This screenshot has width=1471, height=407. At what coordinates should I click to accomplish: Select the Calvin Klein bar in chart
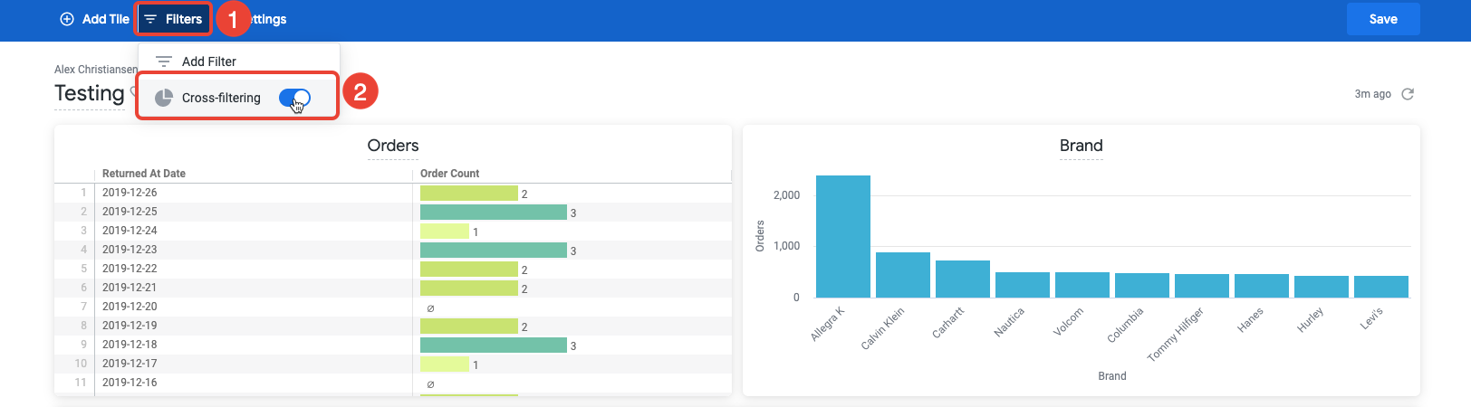pyautogui.click(x=902, y=275)
